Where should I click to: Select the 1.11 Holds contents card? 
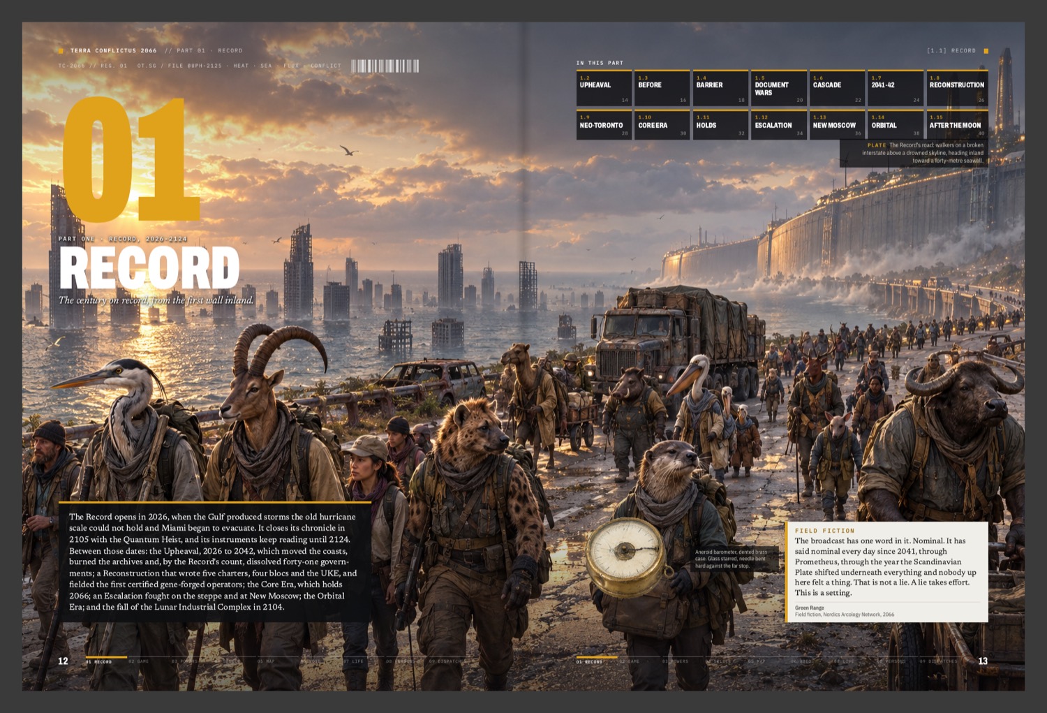pos(720,124)
